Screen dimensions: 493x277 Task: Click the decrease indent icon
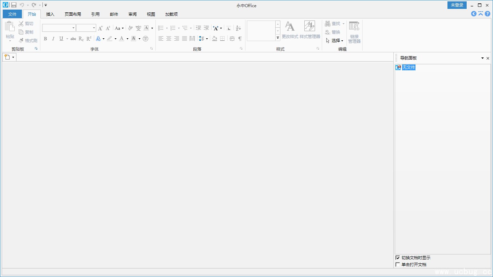(198, 28)
